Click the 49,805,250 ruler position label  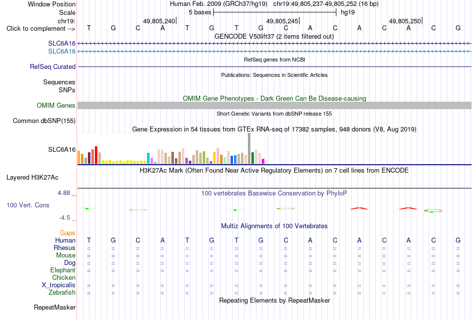click(x=405, y=21)
